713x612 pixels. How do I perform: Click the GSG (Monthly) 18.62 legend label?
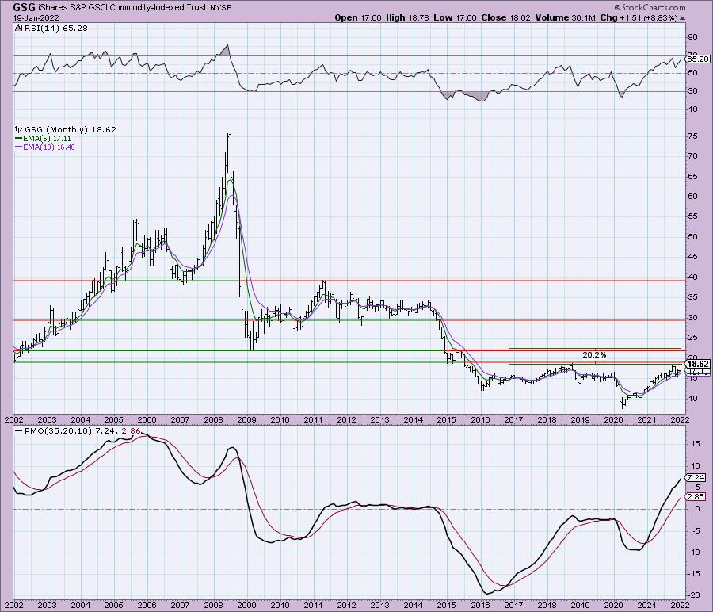tap(71, 130)
